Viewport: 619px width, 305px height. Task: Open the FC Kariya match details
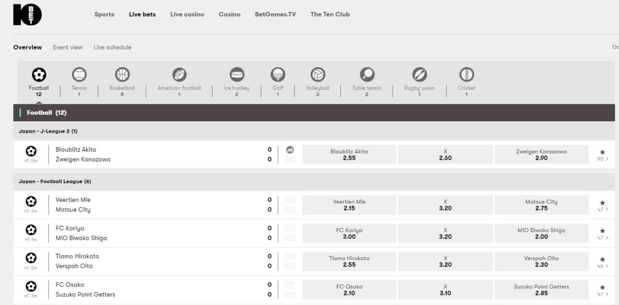pyautogui.click(x=70, y=228)
